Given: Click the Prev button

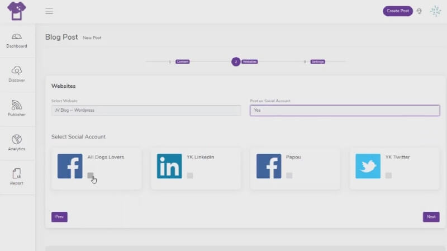Looking at the screenshot, I should click(59, 217).
